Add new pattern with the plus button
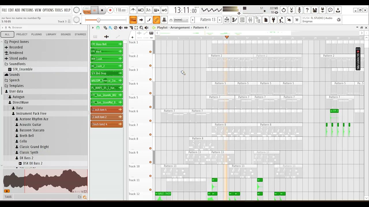The image size is (369, 207). tap(219, 20)
